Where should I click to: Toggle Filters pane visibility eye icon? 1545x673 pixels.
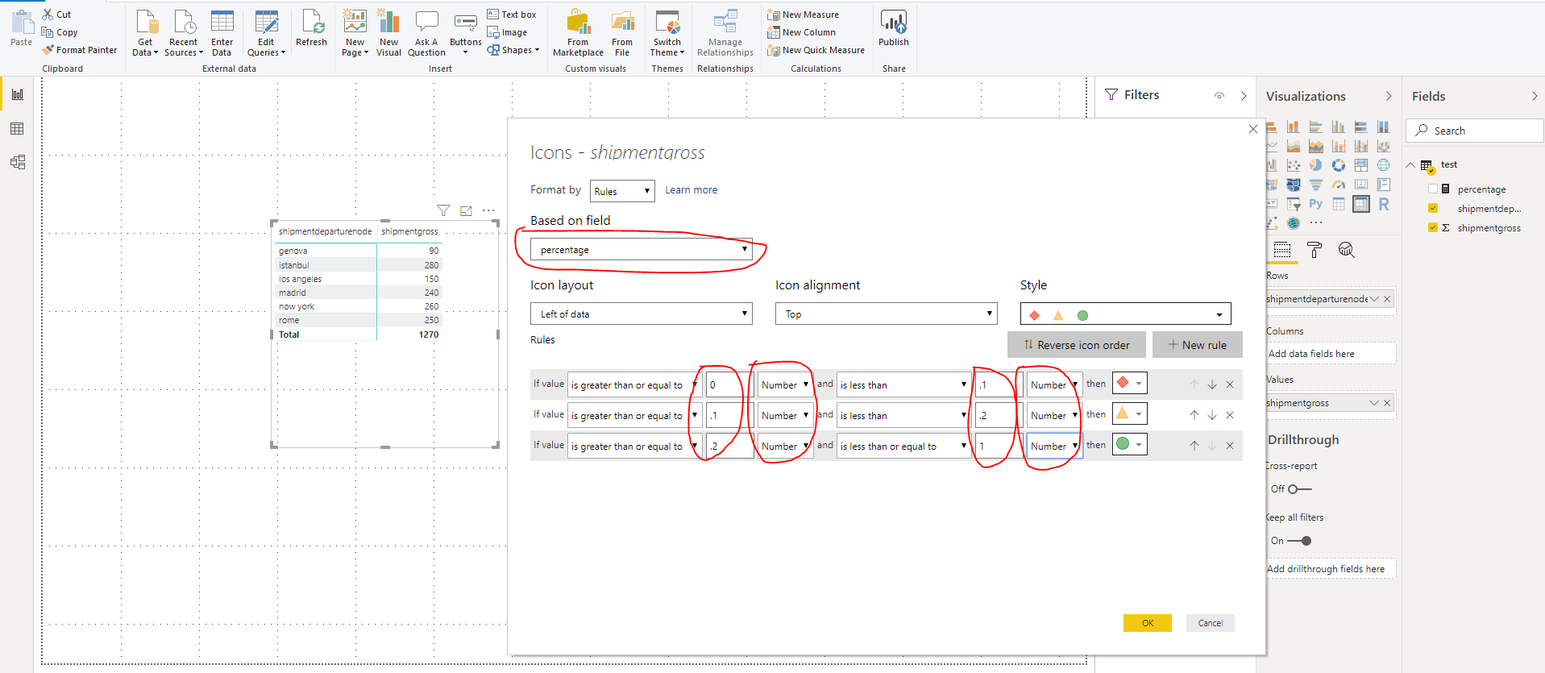pyautogui.click(x=1219, y=95)
